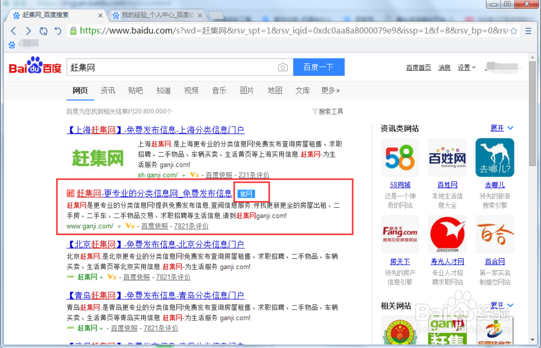This screenshot has height=348, width=541.
Task: Open 百姓网 text link
Action: pos(447,185)
